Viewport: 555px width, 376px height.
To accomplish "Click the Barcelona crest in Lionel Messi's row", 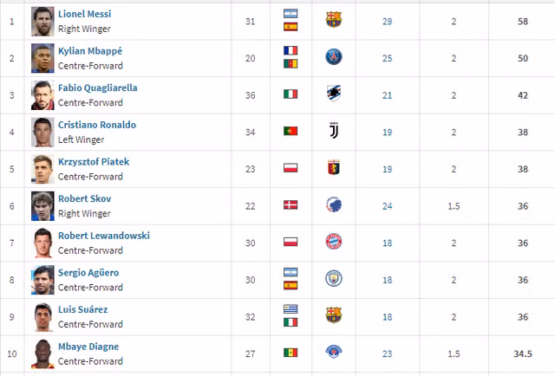I will [334, 20].
